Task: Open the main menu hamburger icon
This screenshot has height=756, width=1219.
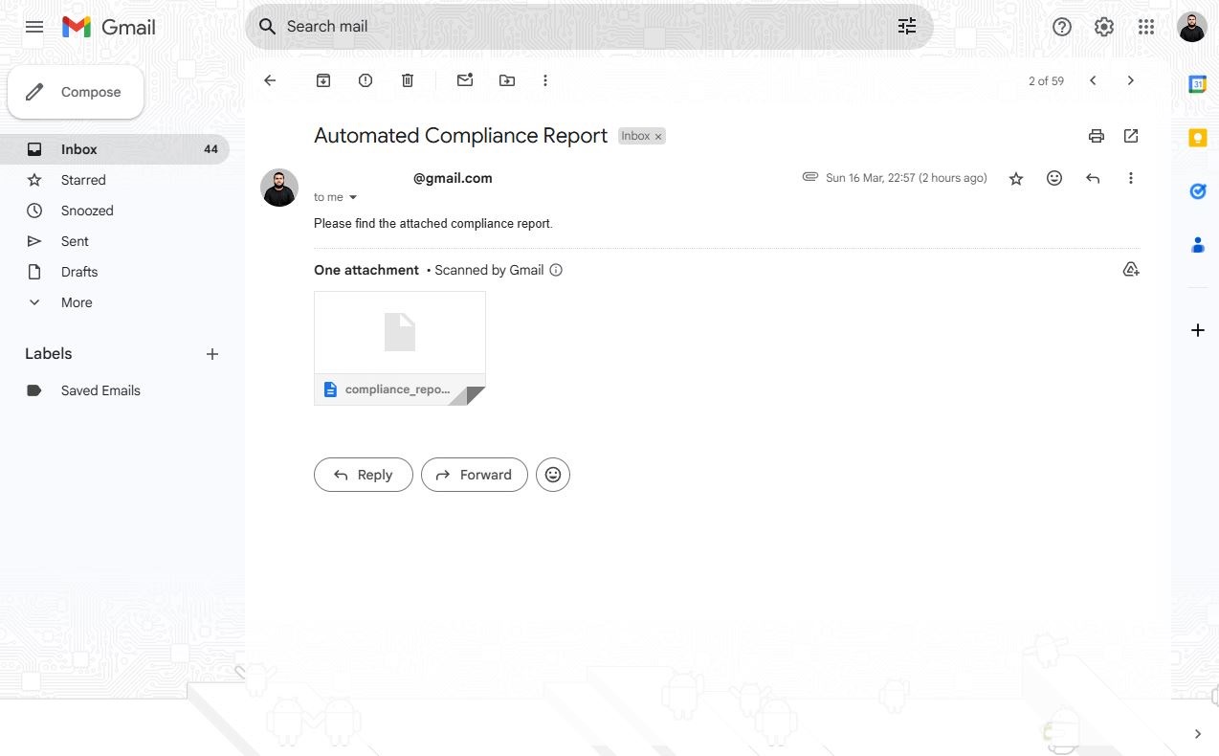Action: pos(34,27)
